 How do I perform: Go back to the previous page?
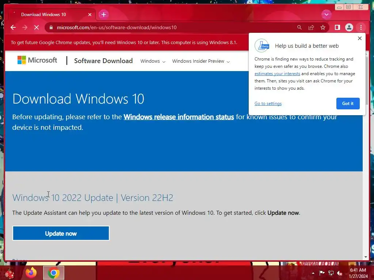click(13, 27)
